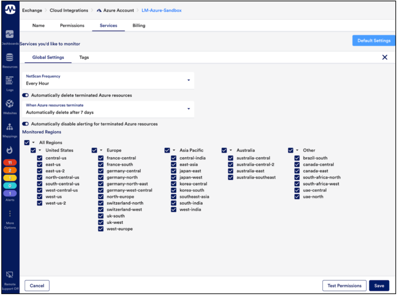Open the When Azure resources terminate dropdown
The height and width of the screenshot is (296, 398).
[x=108, y=109]
